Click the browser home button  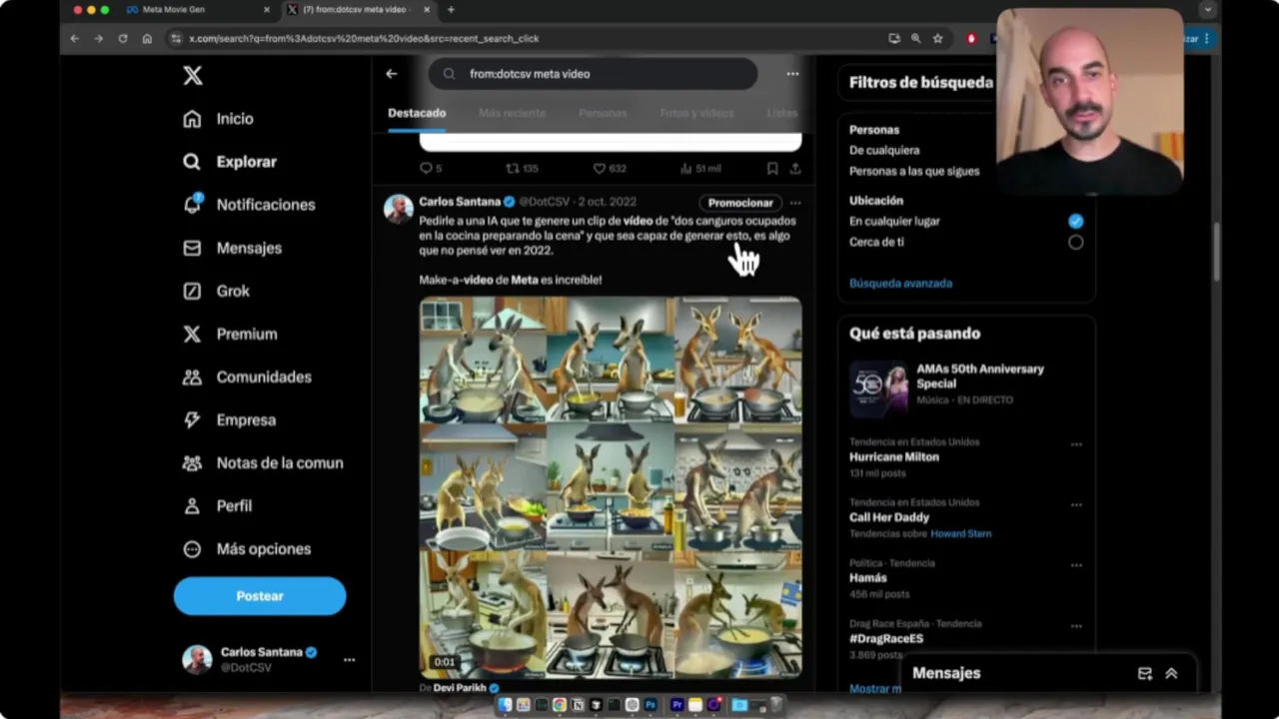point(147,38)
